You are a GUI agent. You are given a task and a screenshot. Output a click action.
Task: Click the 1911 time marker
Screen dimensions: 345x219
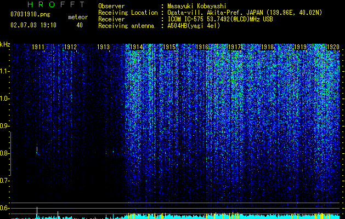[x=38, y=47]
